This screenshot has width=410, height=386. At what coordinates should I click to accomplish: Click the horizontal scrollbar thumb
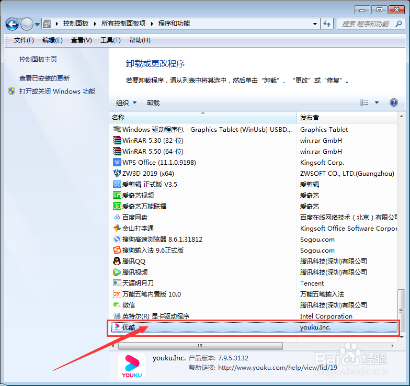click(x=200, y=346)
